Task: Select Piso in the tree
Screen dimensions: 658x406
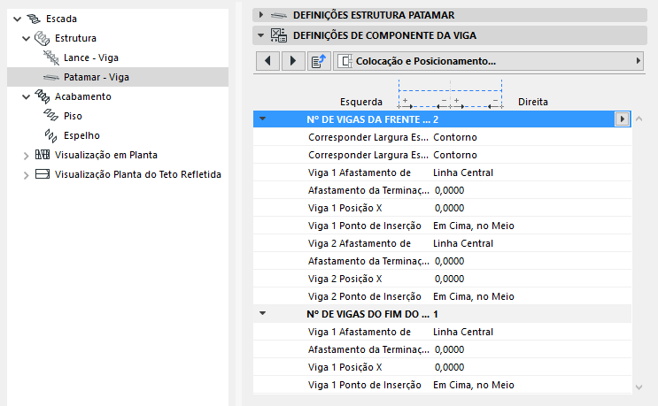Action: pos(73,116)
